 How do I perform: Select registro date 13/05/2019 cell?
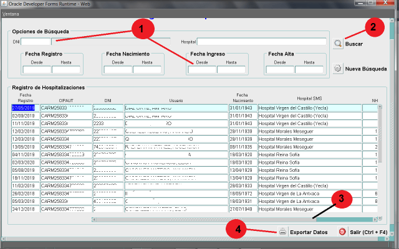26,147
